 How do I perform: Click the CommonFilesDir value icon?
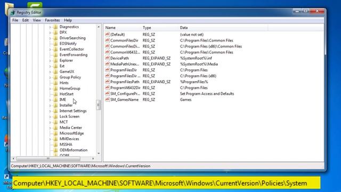[107, 41]
